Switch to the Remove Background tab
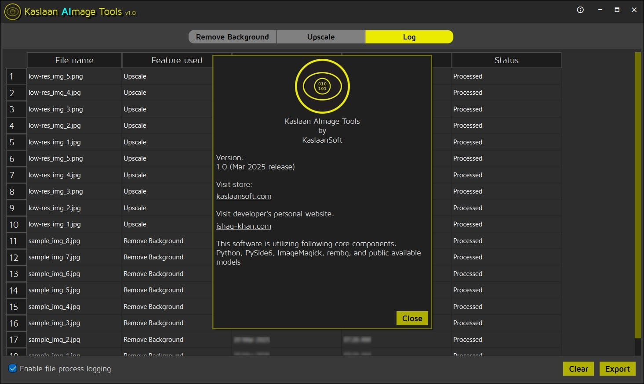The width and height of the screenshot is (644, 384). pos(232,37)
